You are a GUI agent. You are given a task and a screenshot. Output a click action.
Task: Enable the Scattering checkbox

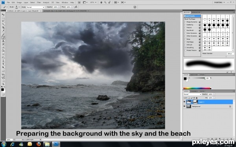point(186,25)
